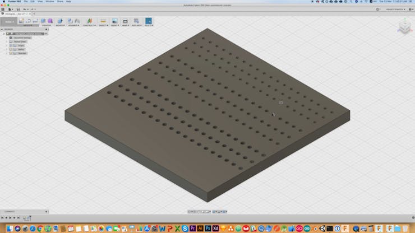Image resolution: width=415 pixels, height=233 pixels.
Task: Click the Create Sketch icon
Action: point(21,21)
